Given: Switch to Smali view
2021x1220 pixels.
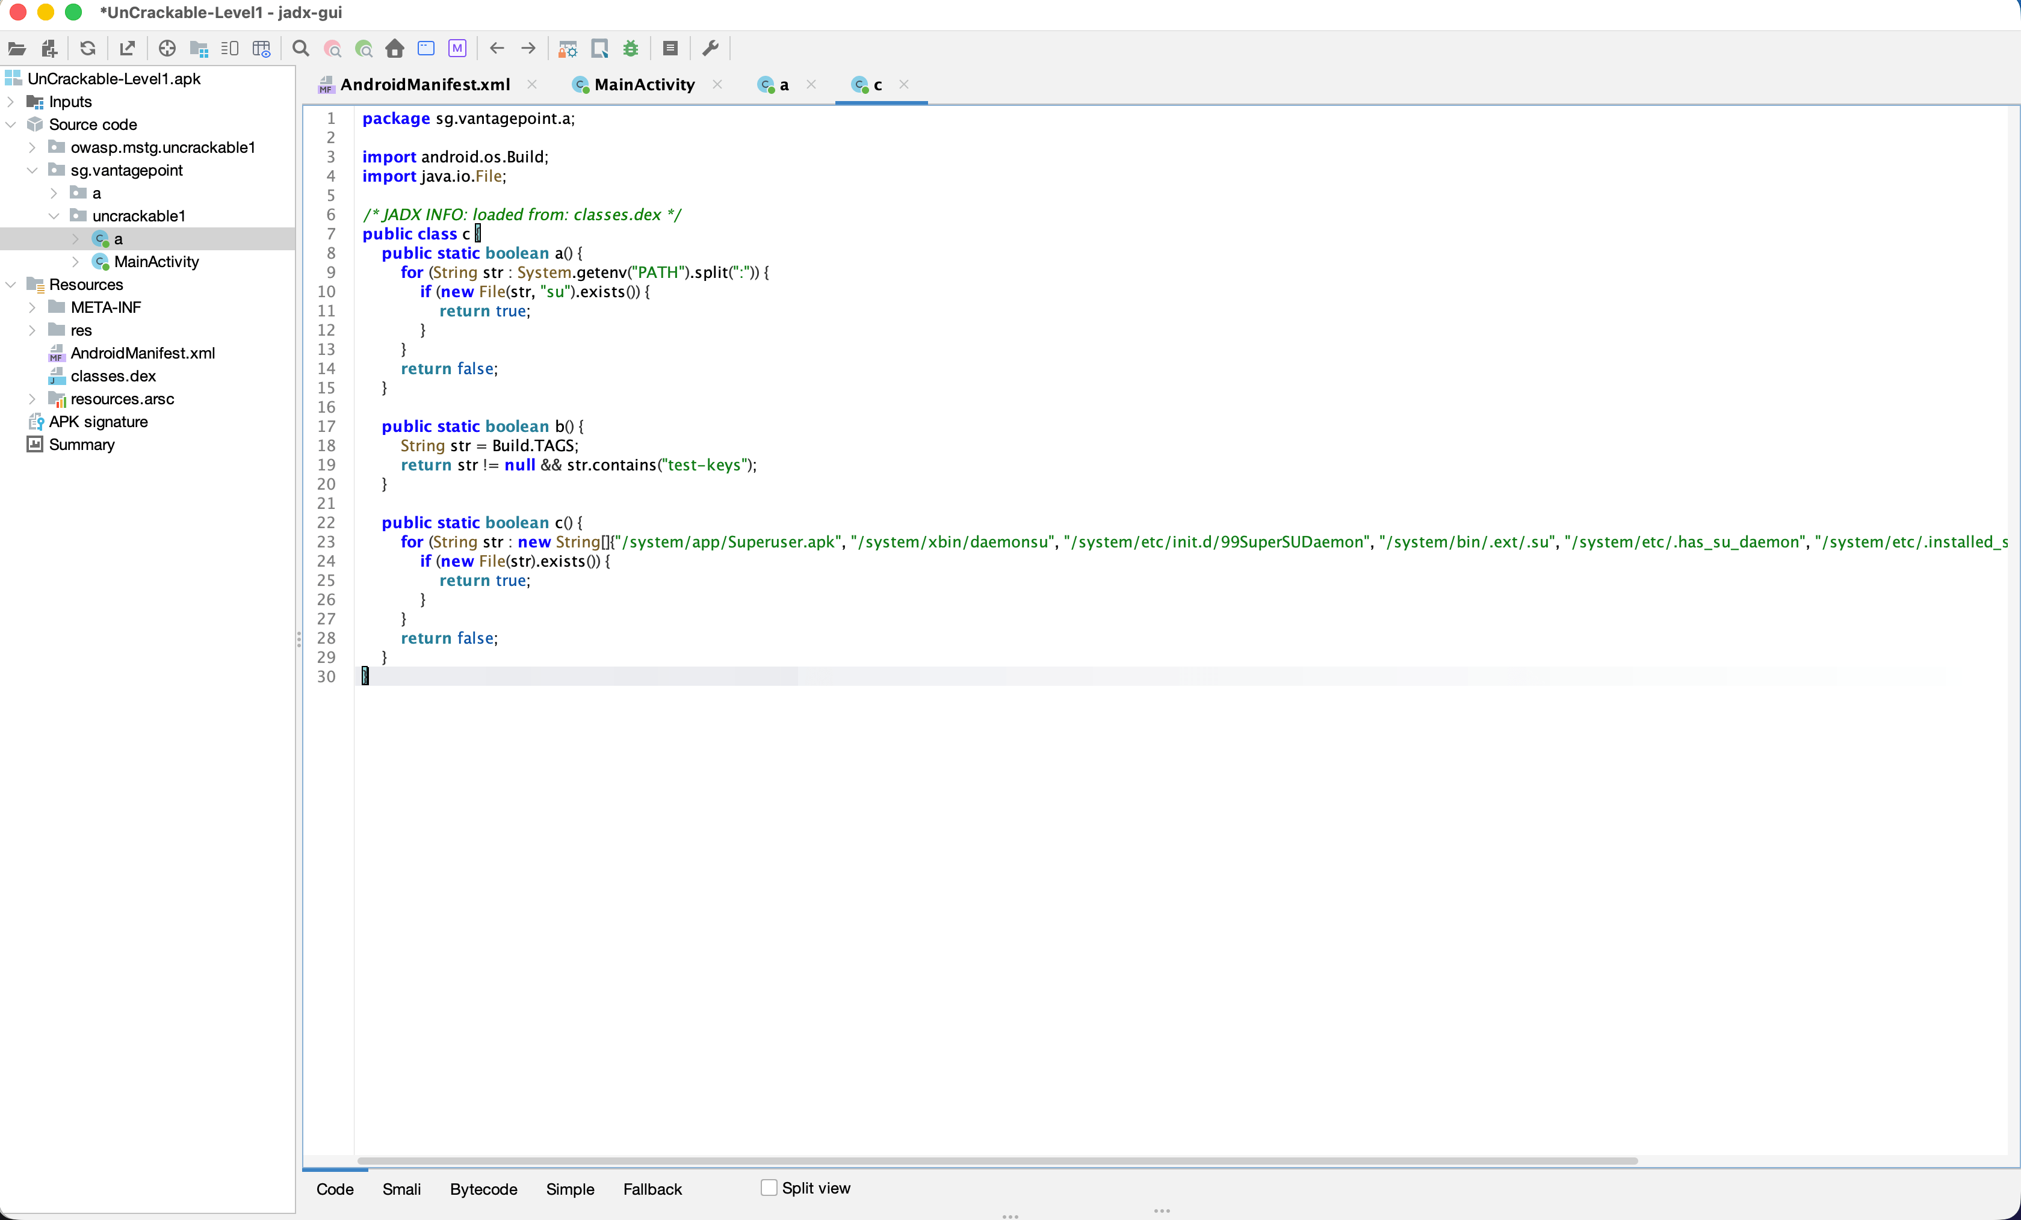Looking at the screenshot, I should (x=401, y=1189).
